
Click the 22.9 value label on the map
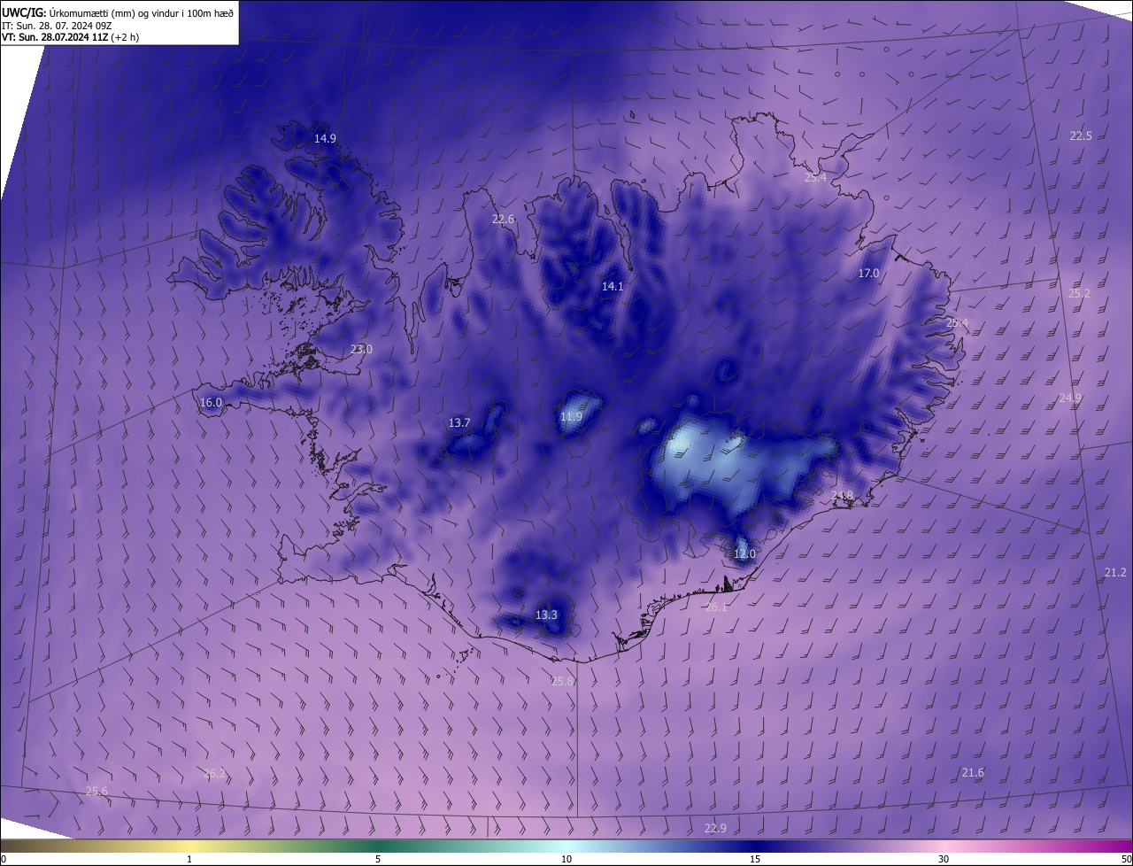click(714, 828)
